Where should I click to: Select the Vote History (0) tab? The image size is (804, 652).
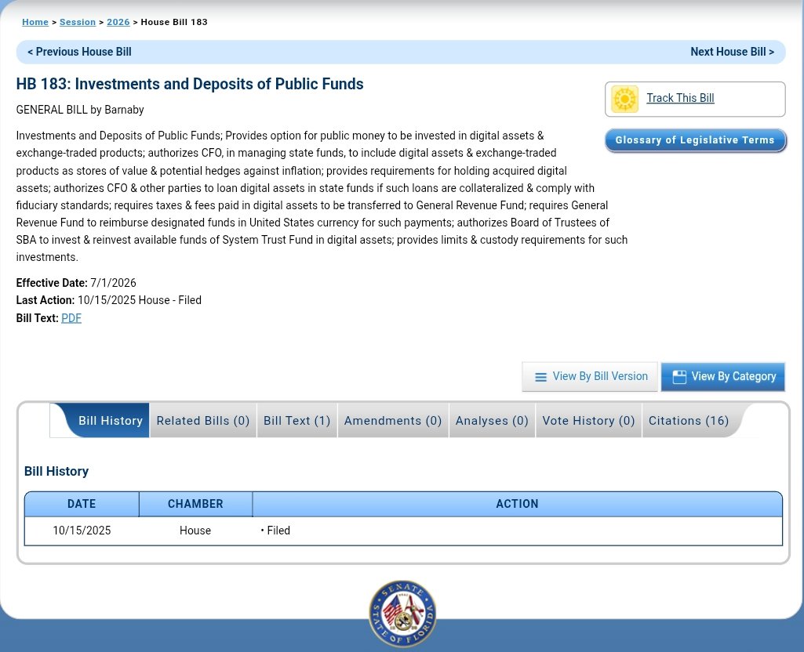coord(588,421)
